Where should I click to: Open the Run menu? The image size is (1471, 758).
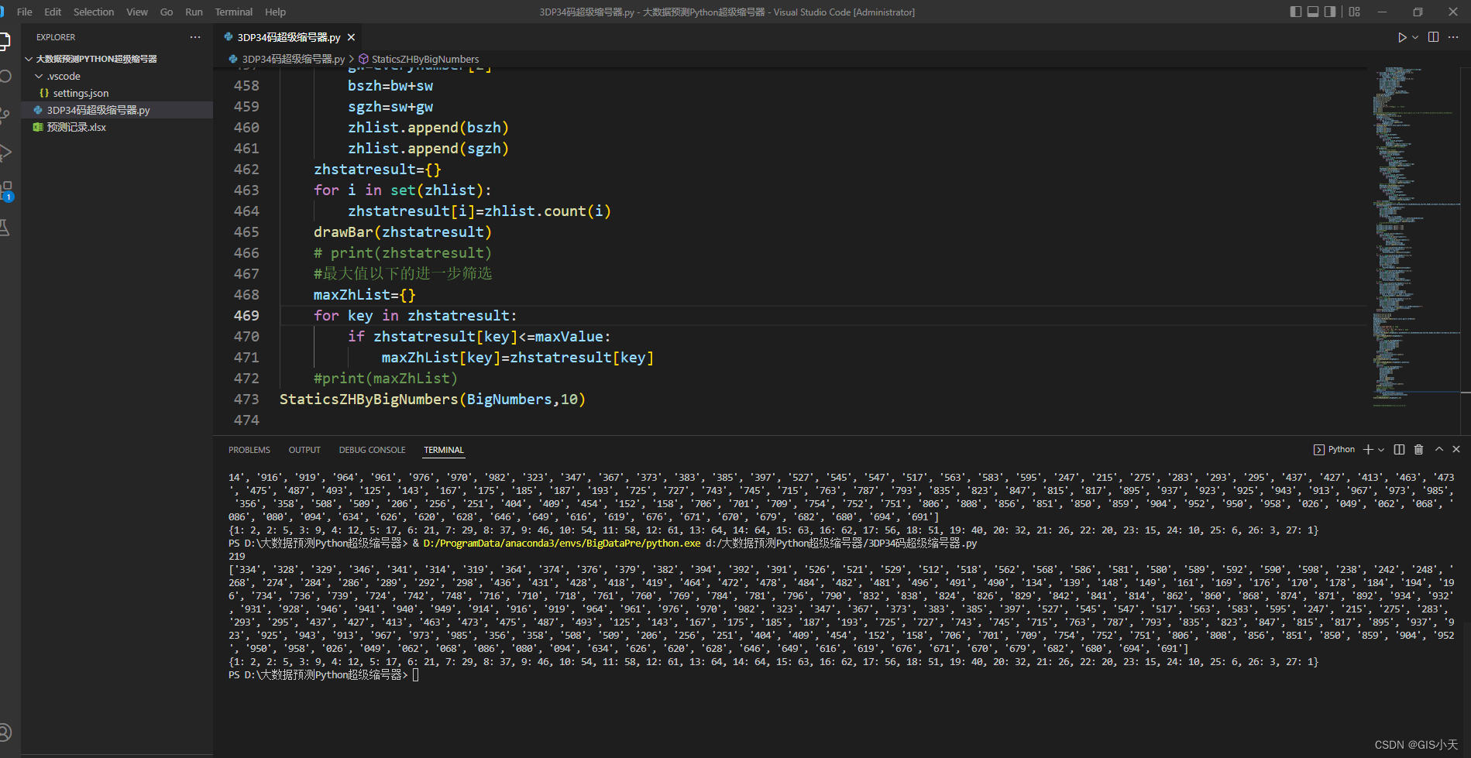pos(194,12)
